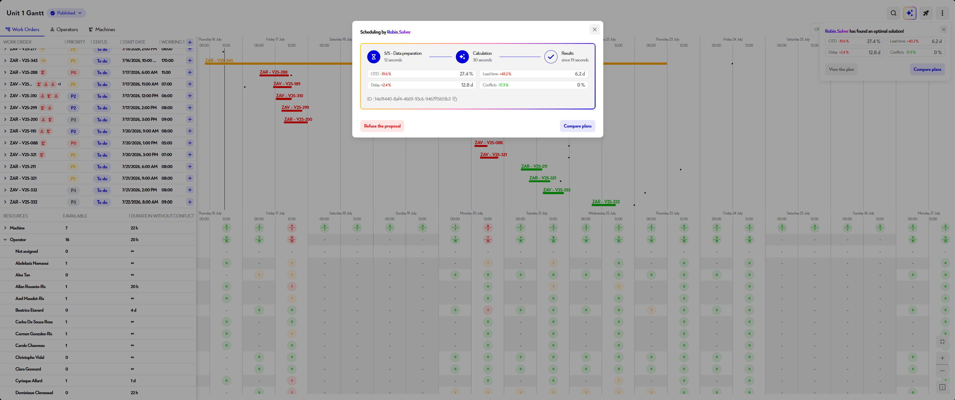Screen dimensions: 955x400
Task: Sort by the STATUS column header
Action: (x=100, y=42)
